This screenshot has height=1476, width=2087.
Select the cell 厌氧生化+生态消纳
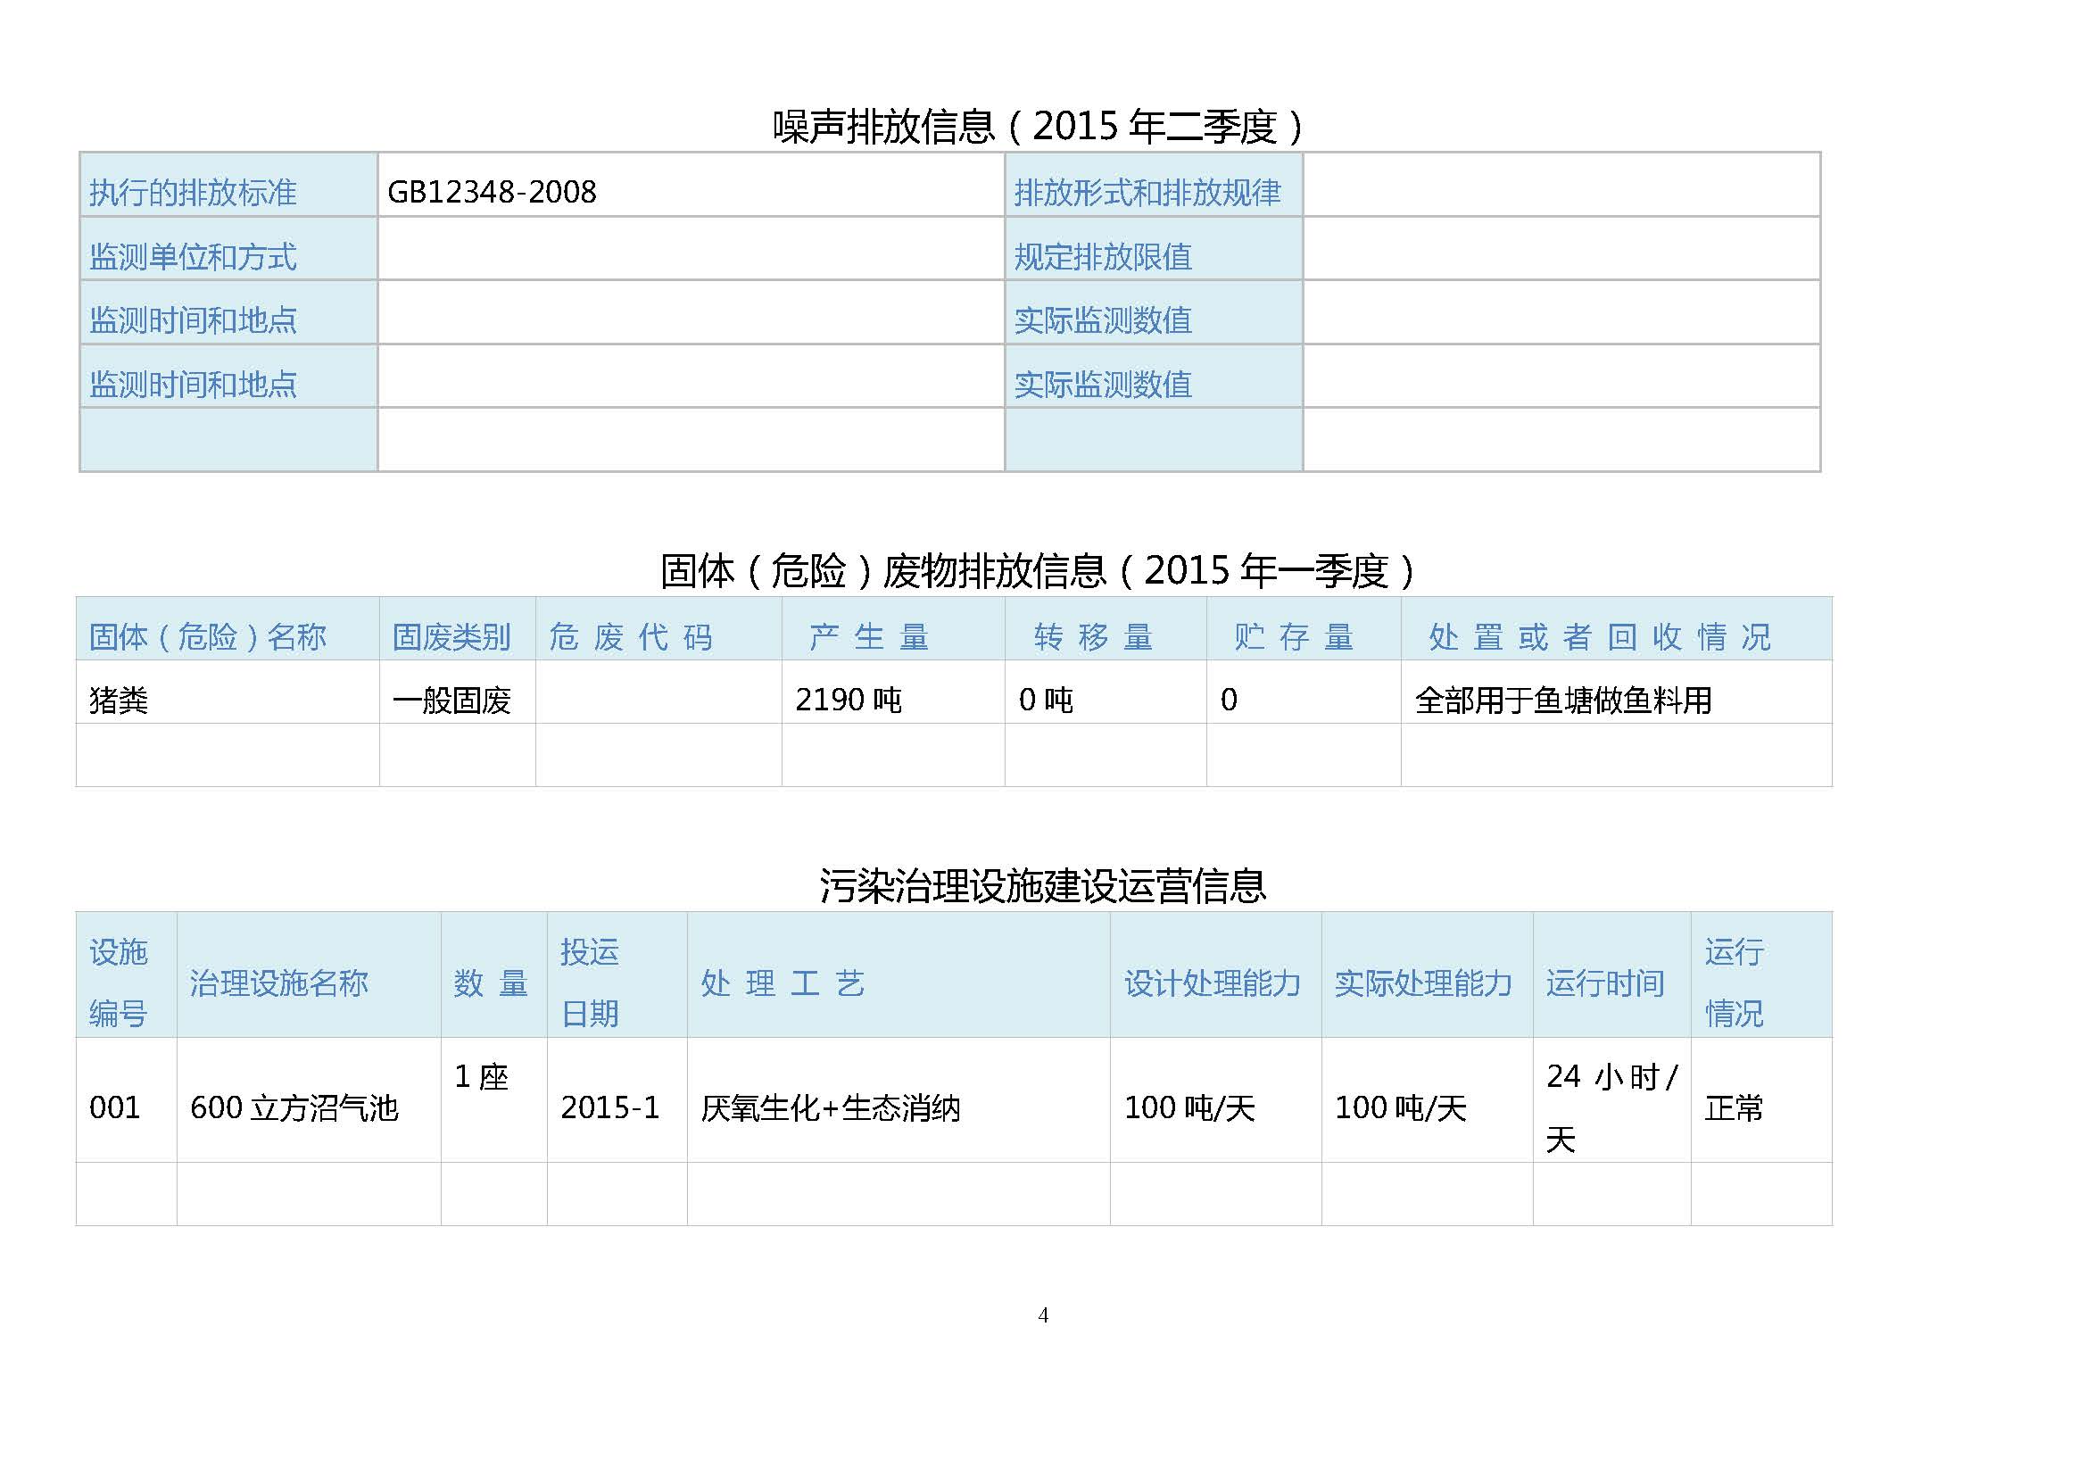click(x=831, y=1107)
